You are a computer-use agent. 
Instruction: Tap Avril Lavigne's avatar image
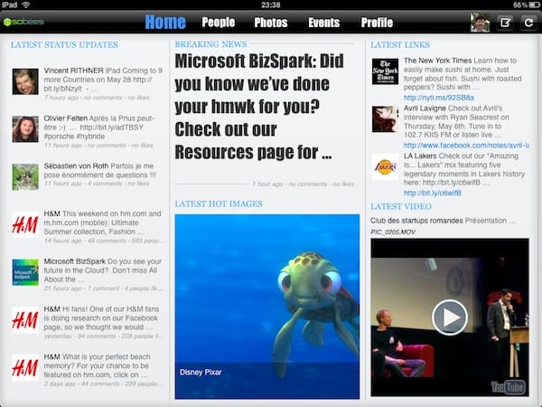385,118
